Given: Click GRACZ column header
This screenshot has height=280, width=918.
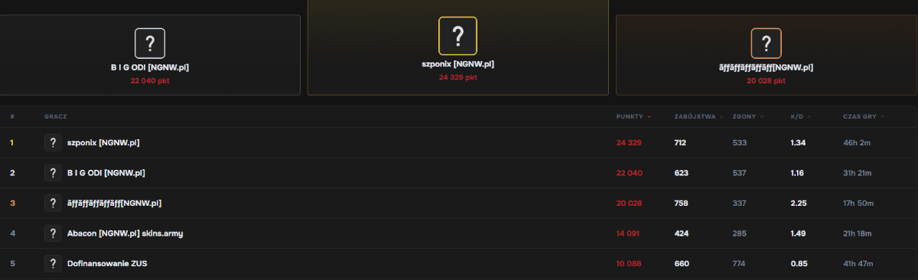Looking at the screenshot, I should pyautogui.click(x=56, y=117).
